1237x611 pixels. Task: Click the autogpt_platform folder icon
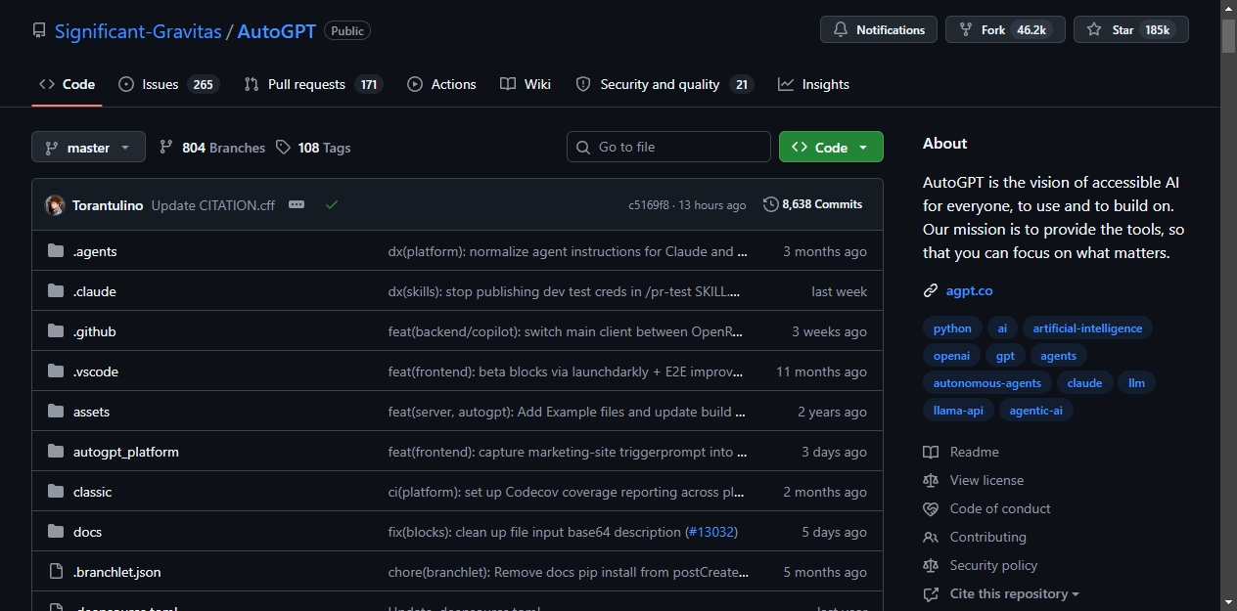56,452
